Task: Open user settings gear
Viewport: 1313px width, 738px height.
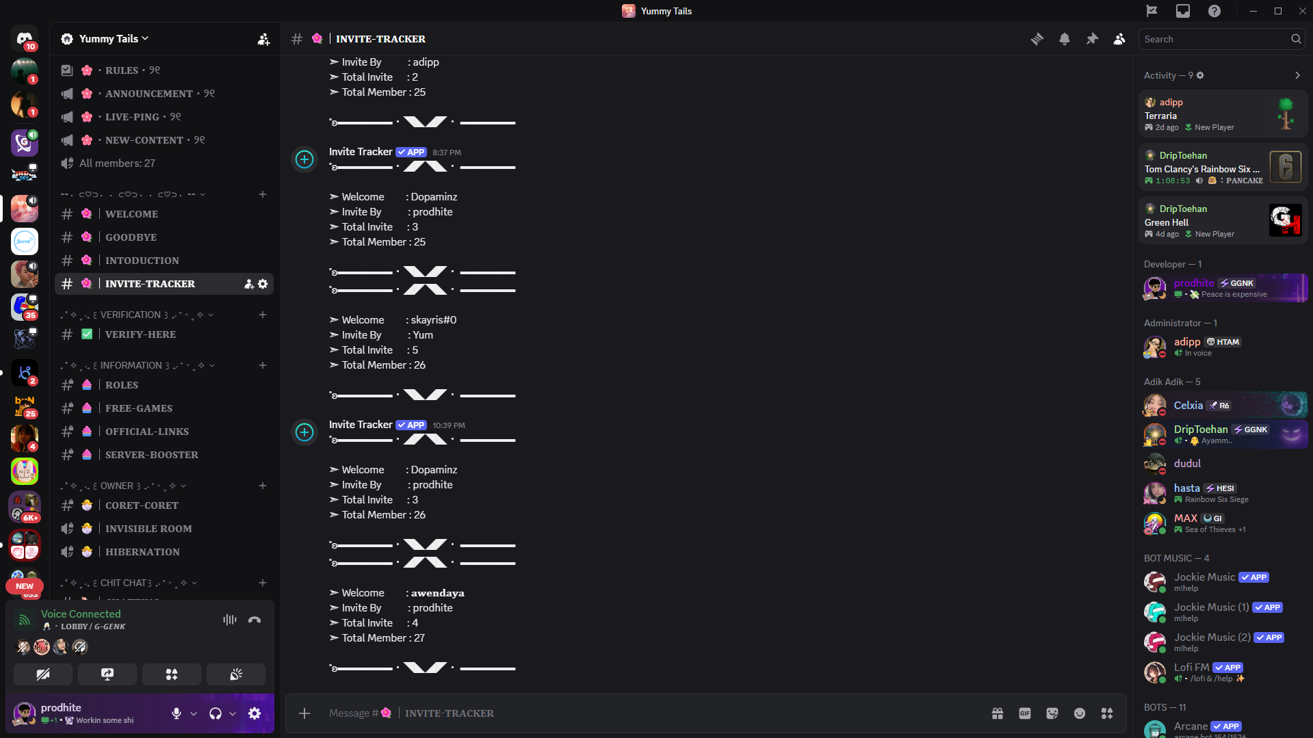Action: 255,713
